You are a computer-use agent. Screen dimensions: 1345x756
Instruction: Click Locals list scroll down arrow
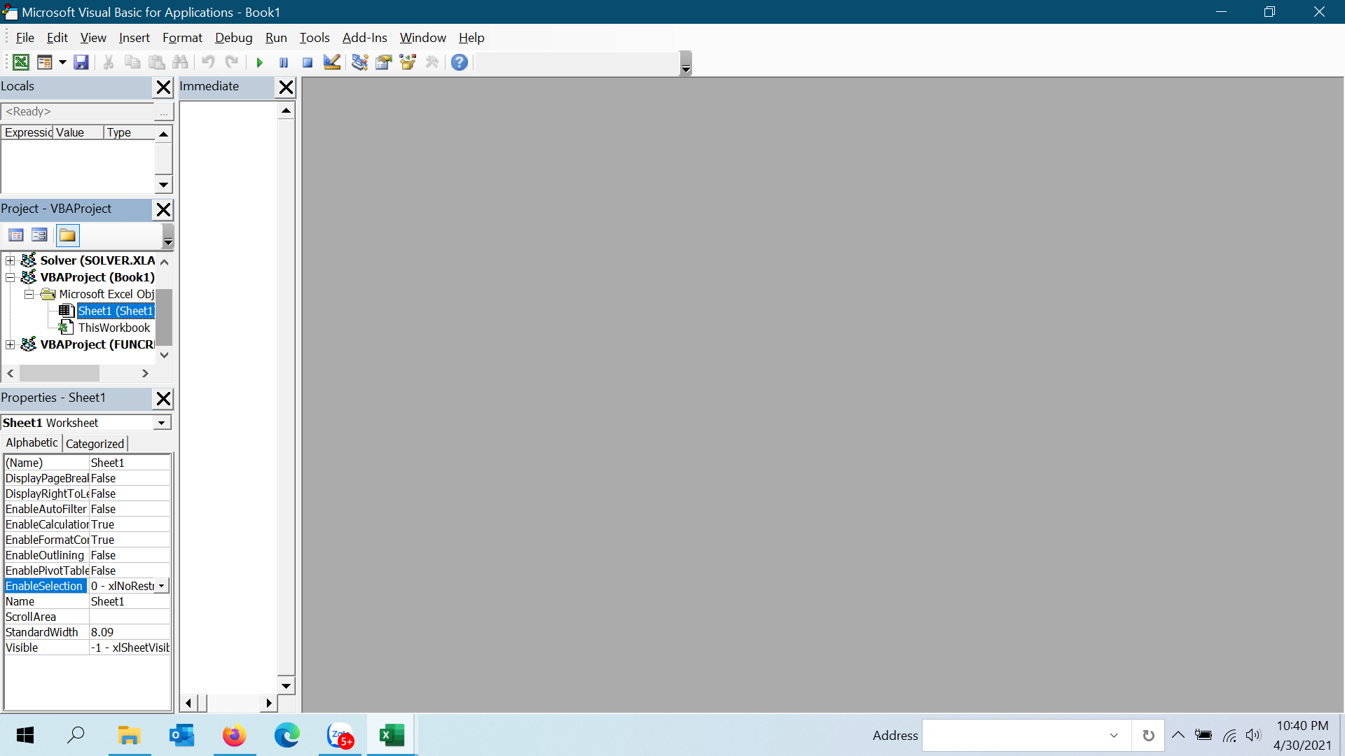click(163, 185)
